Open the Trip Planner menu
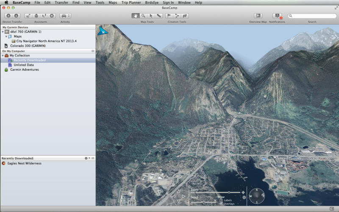Image resolution: width=339 pixels, height=212 pixels. tap(131, 3)
